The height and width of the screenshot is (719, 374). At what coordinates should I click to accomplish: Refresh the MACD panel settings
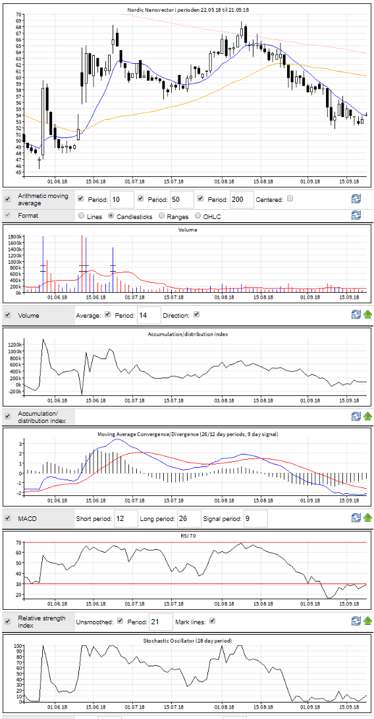point(356,518)
